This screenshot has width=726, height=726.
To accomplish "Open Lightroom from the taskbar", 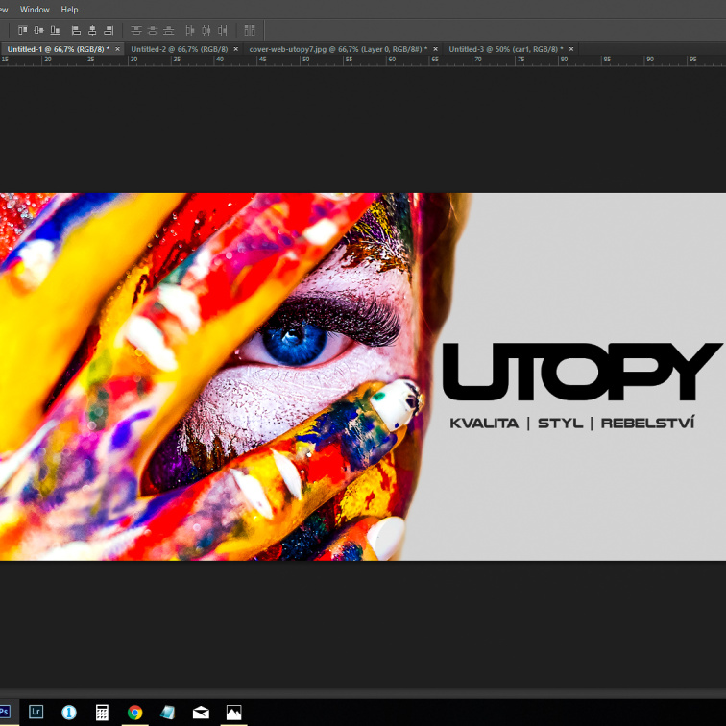I will pos(36,712).
